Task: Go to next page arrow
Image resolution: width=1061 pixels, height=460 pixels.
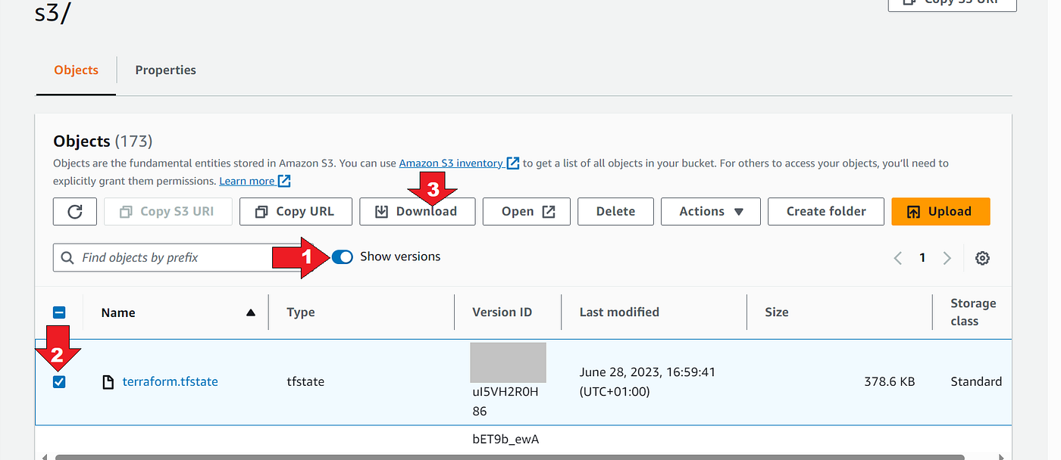Action: coord(947,258)
